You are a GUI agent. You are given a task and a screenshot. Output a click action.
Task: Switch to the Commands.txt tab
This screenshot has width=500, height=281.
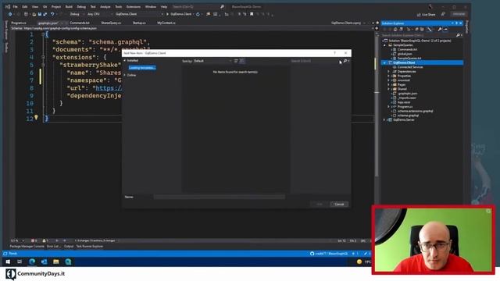click(80, 23)
